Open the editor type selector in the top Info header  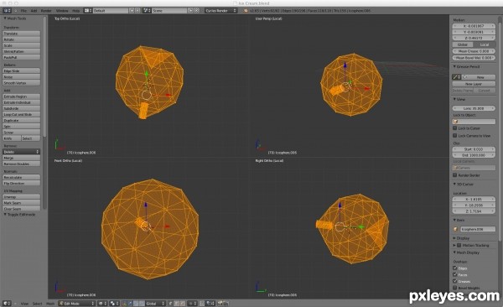point(7,11)
